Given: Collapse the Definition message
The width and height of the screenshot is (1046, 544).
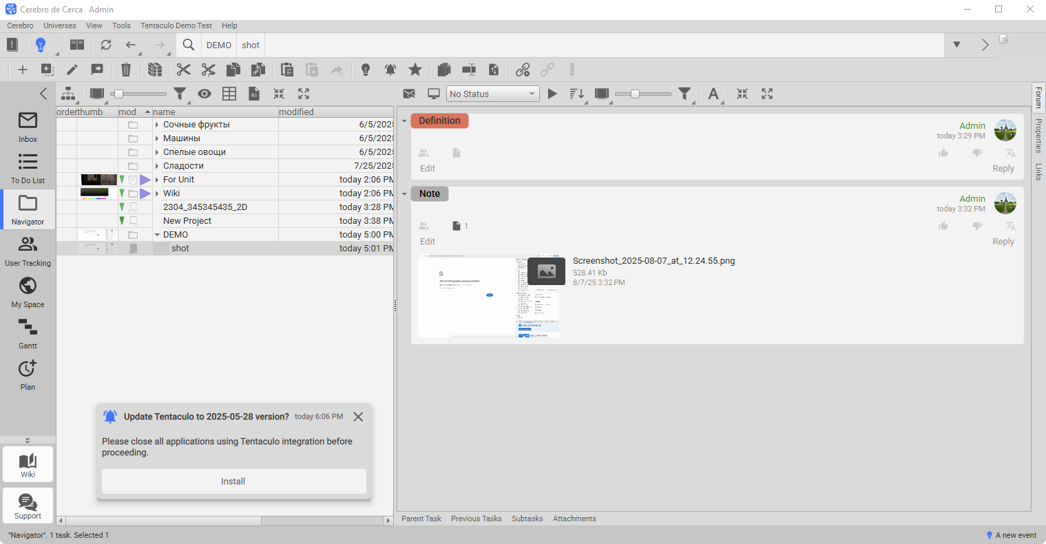Looking at the screenshot, I should click(404, 121).
